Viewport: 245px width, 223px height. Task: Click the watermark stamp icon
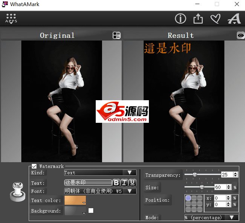[x=18, y=192]
